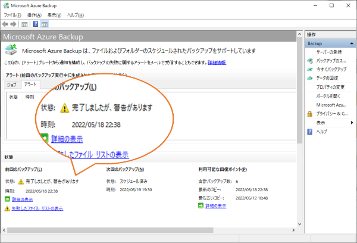Image resolution: width=357 pixels, height=243 pixels.
Task: Click the 次回のバックアップ time 2022/05/19 19:30
Action: tap(136, 189)
